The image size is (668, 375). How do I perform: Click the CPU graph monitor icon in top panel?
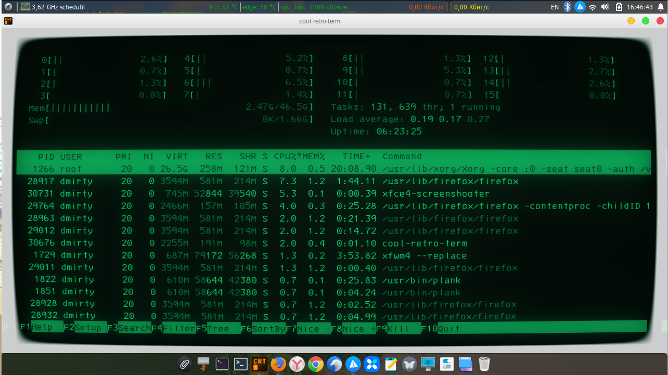pos(25,7)
